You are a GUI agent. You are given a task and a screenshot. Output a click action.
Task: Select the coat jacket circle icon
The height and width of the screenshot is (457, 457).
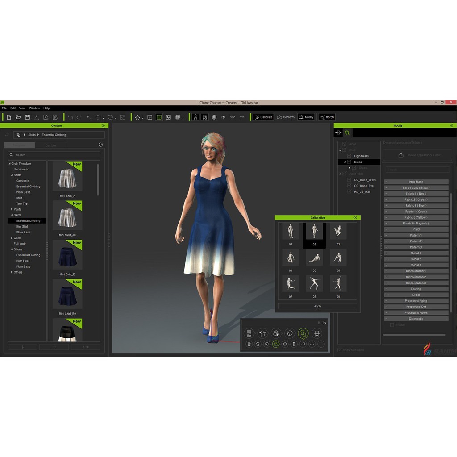(285, 344)
